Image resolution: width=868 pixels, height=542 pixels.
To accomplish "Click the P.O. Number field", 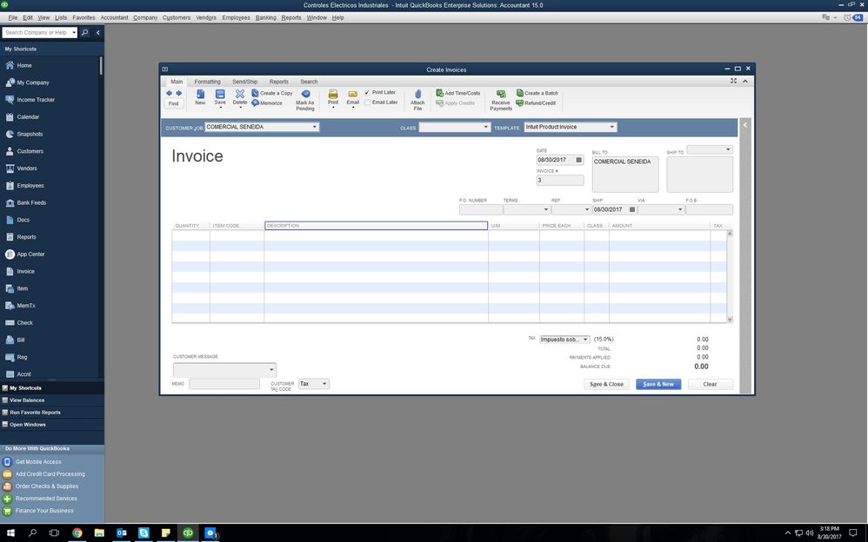I will (480, 209).
